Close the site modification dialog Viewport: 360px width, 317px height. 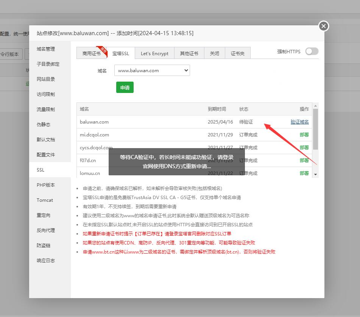[324, 26]
